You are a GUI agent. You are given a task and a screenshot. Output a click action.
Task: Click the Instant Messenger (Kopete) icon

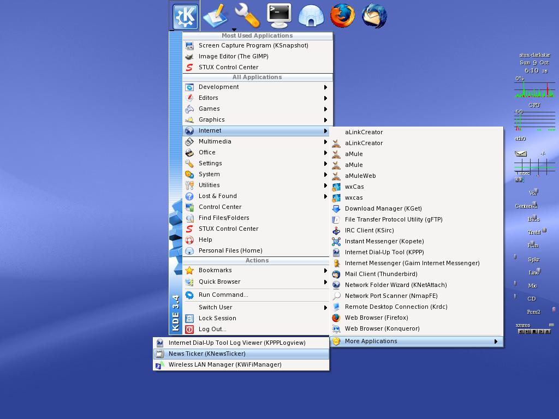click(336, 242)
